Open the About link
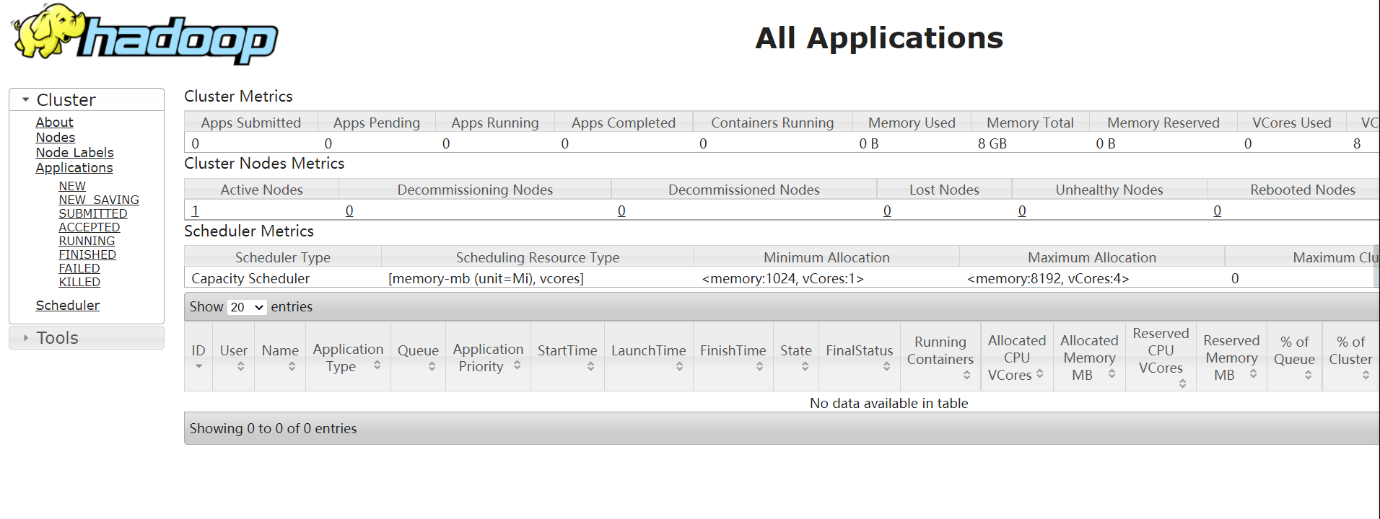 (55, 123)
